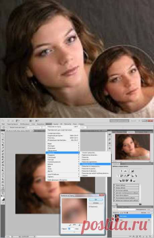Open Liquify from the Filter menu
Screen dimensions: 154x238
[x=63, y=138]
